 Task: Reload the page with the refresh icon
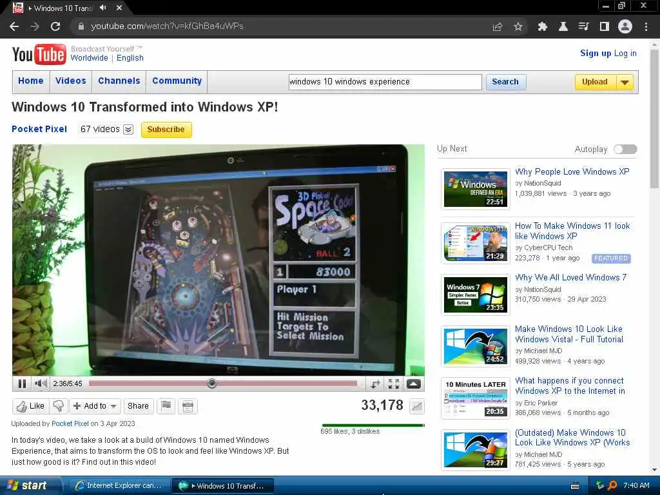click(x=55, y=26)
